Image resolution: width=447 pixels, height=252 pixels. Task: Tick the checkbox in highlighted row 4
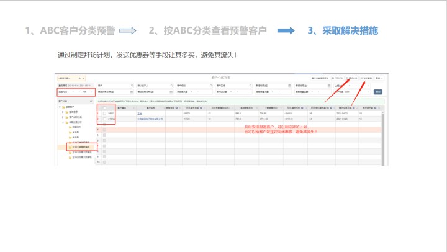click(105, 130)
